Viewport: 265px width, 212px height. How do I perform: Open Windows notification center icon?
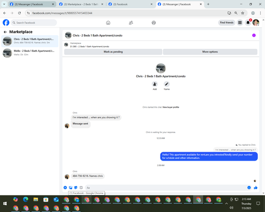[258, 204]
